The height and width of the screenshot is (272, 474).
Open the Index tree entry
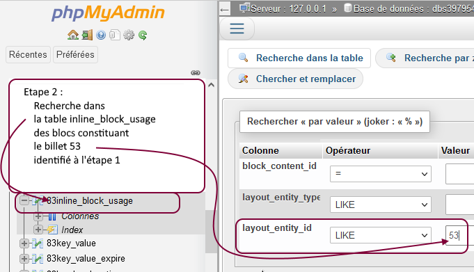[x=72, y=230]
